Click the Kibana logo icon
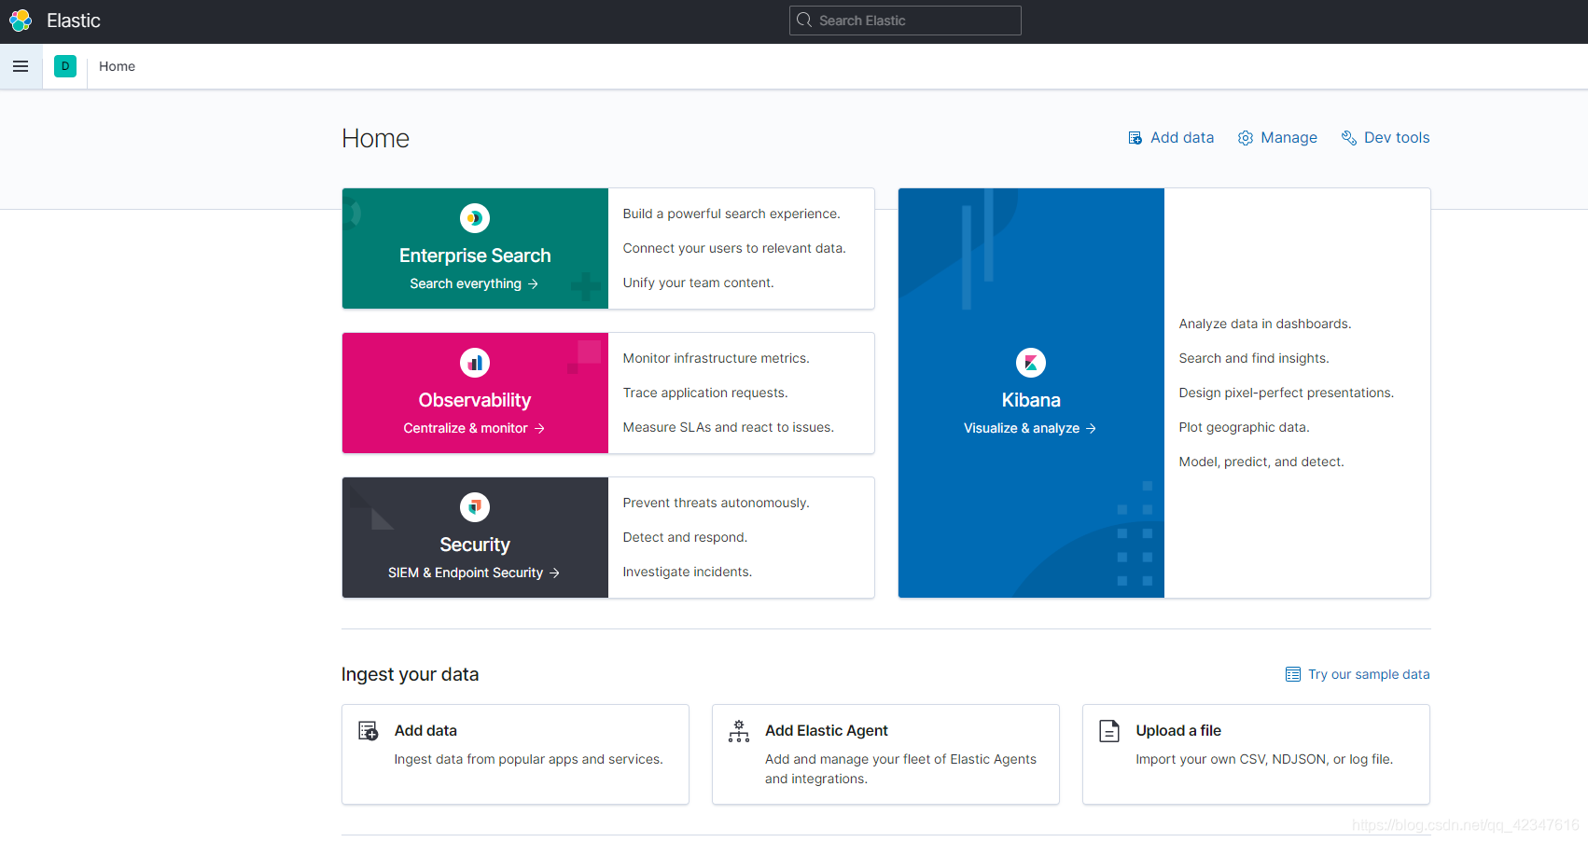 [1031, 363]
